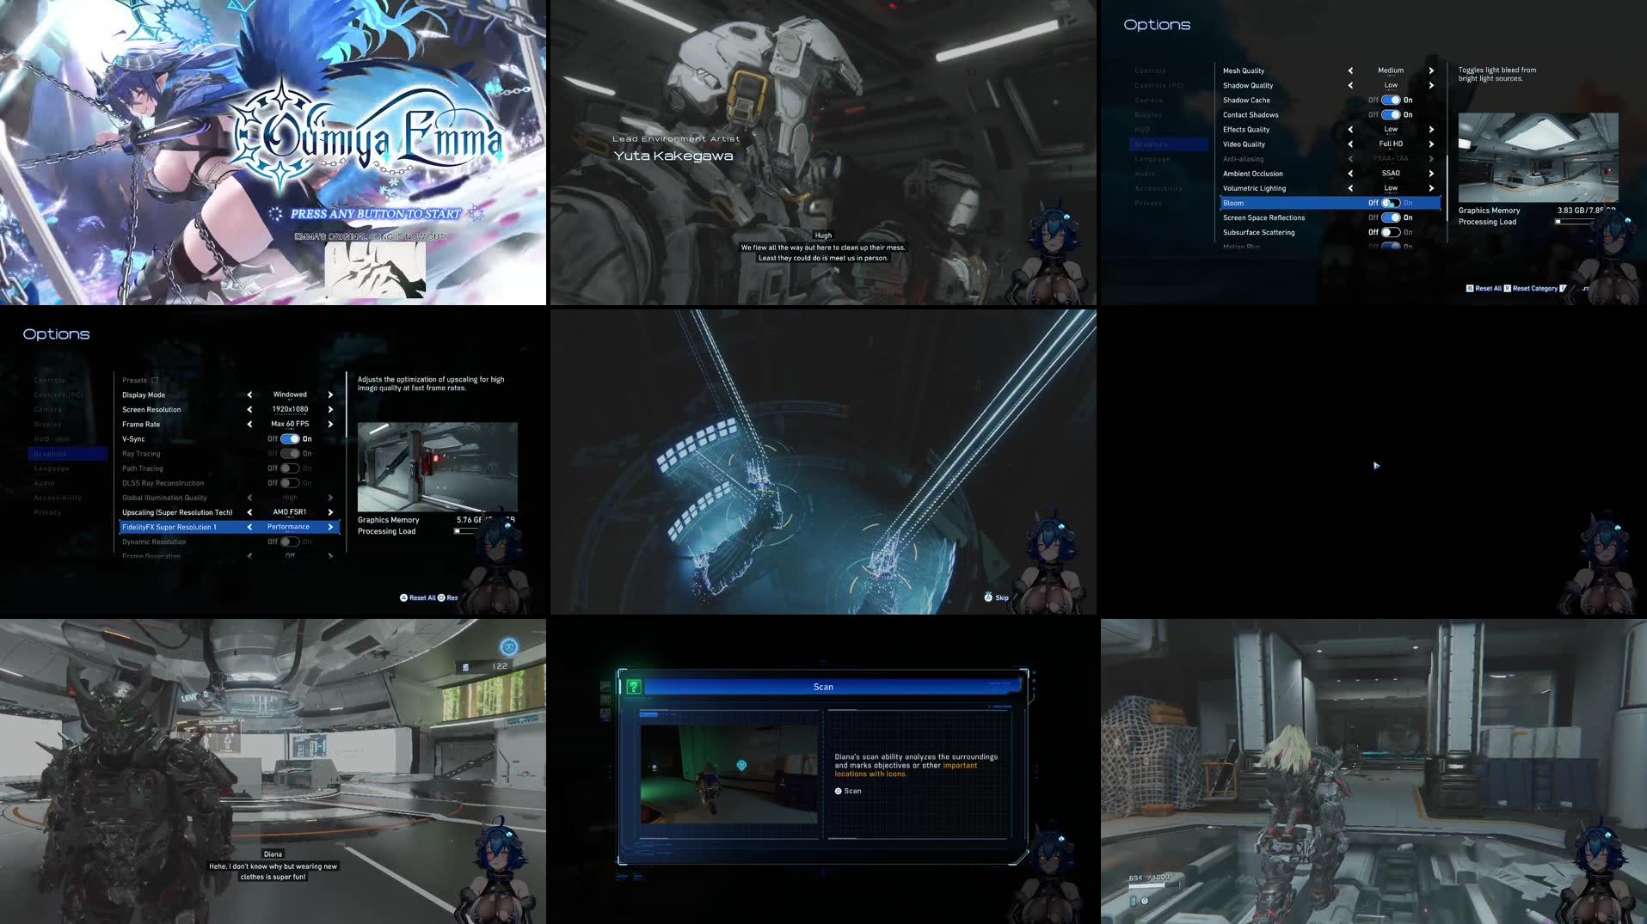1647x924 pixels.
Task: Click the cyan scan marker in the Scan preview
Action: pos(741,765)
